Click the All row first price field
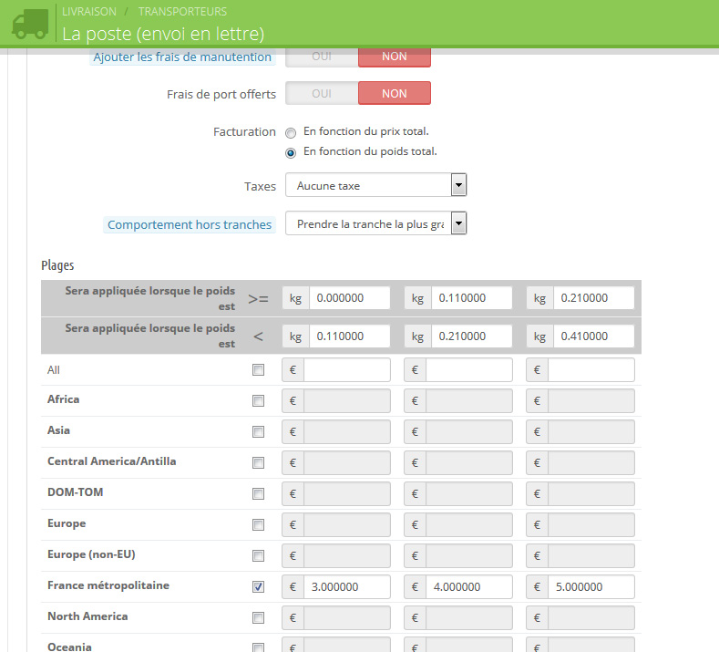 click(x=346, y=370)
